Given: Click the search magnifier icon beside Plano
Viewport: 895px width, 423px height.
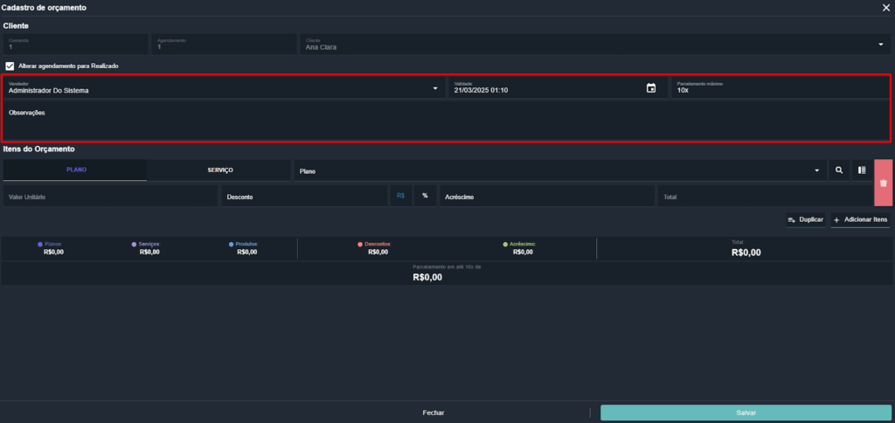Looking at the screenshot, I should click(x=839, y=170).
